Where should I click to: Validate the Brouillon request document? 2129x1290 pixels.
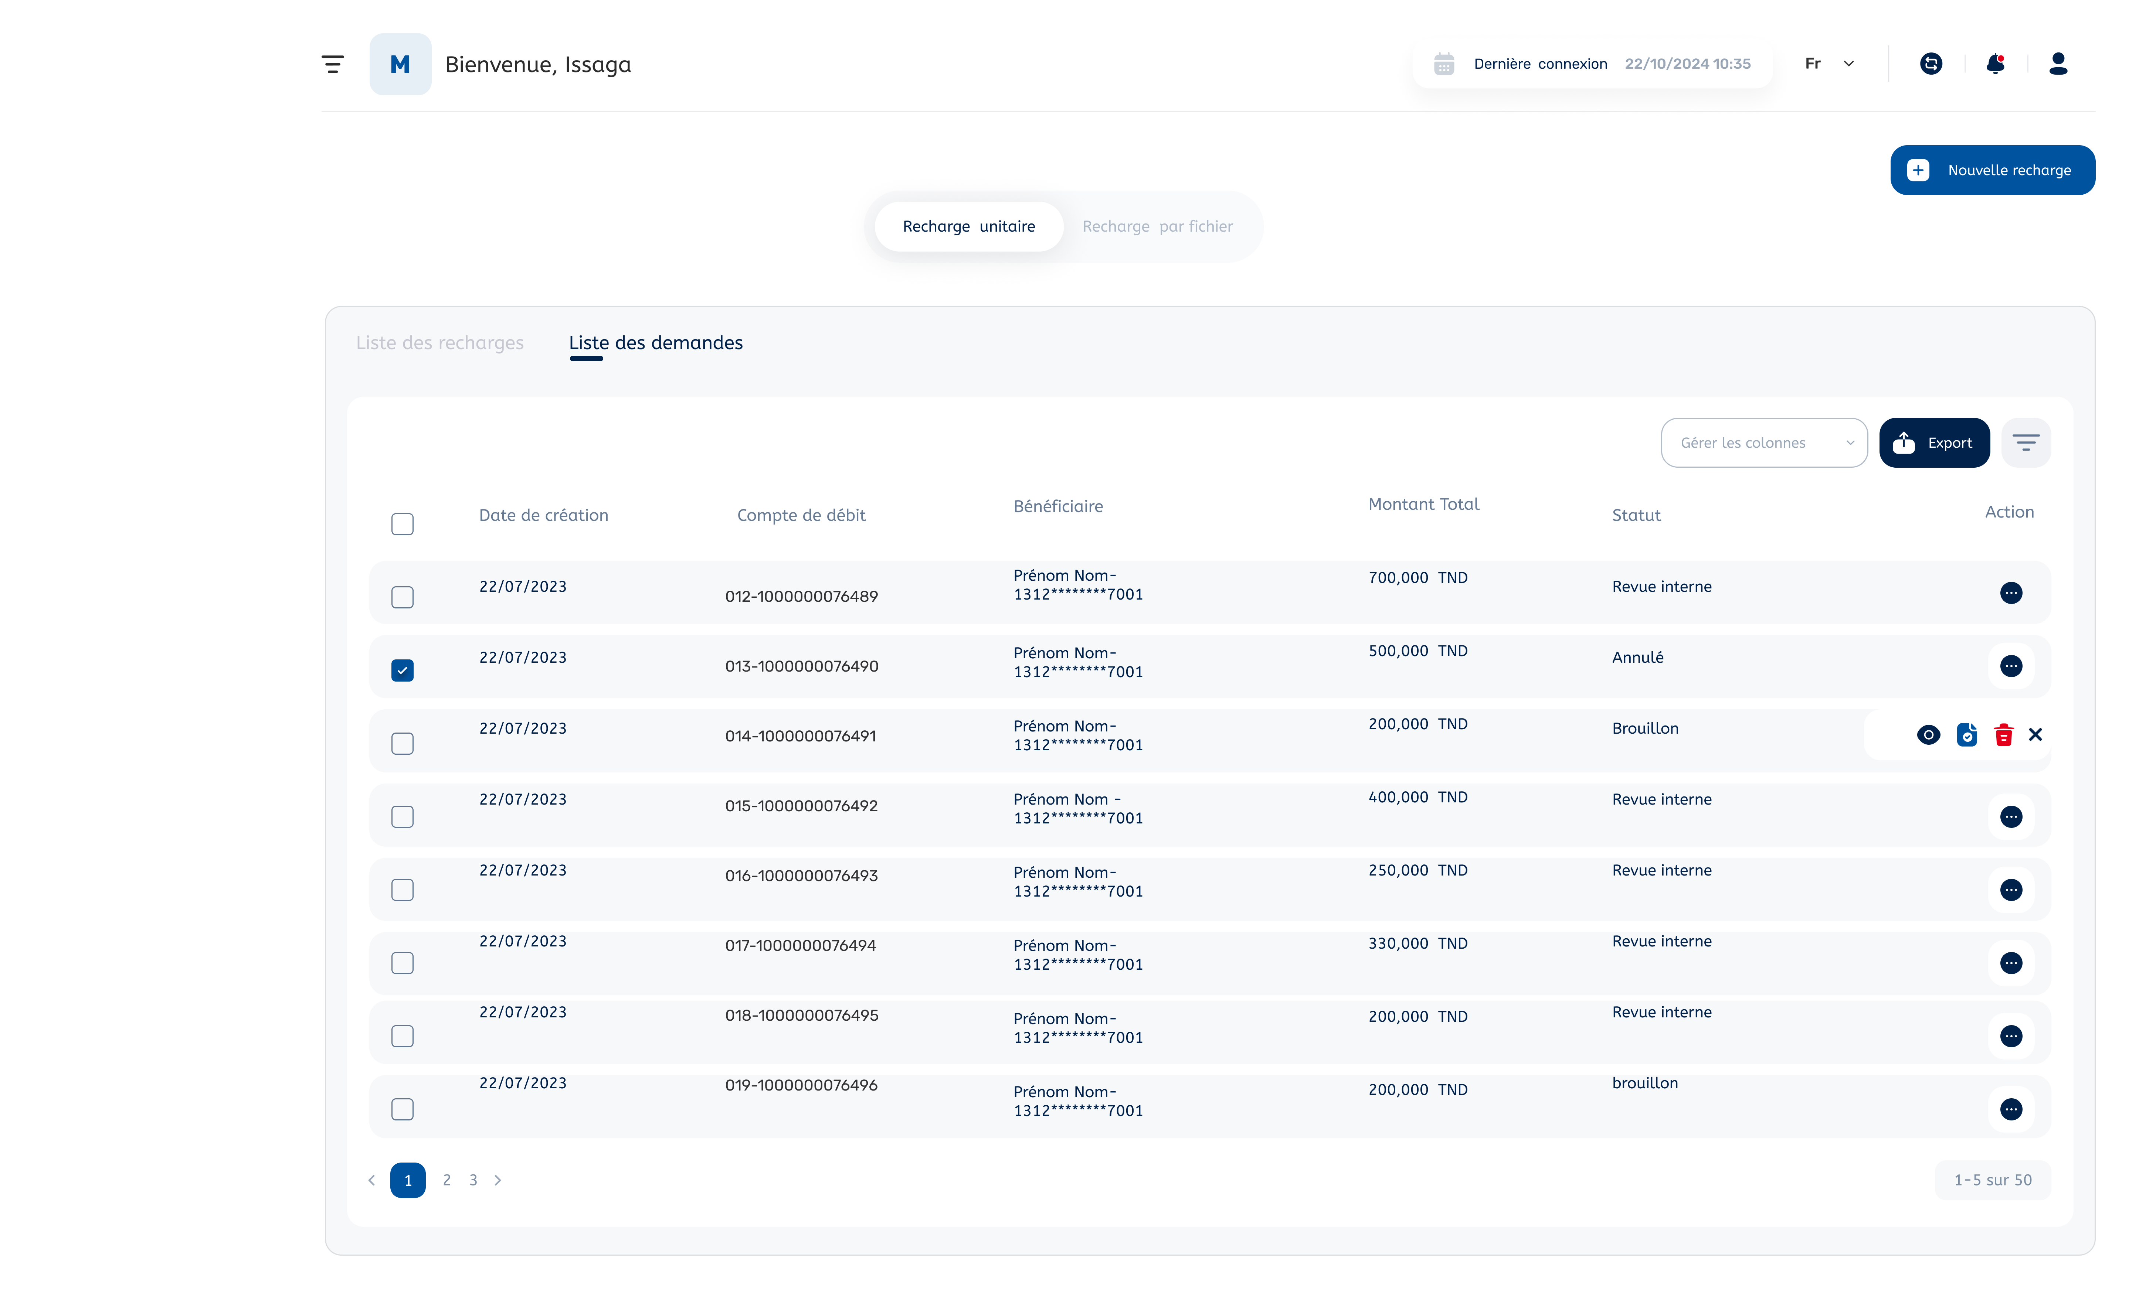point(1967,735)
